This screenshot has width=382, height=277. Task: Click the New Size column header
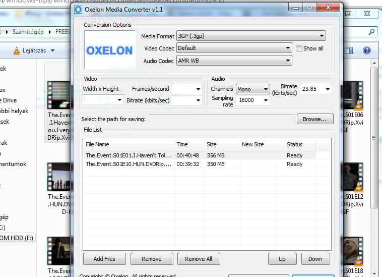(257, 144)
